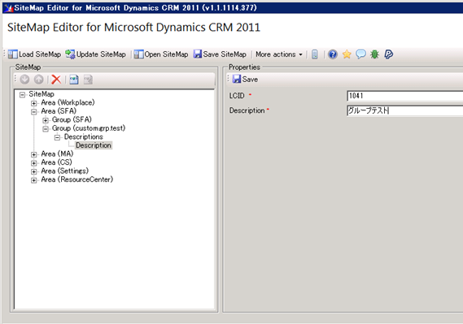
Task: Click the greyed document icon in SiteMap toolbar
Action: click(x=88, y=80)
